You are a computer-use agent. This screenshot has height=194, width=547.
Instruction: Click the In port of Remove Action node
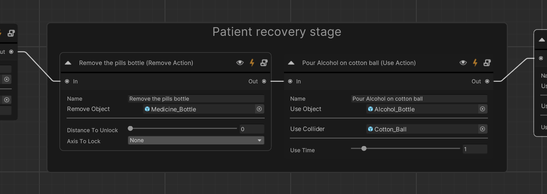pyautogui.click(x=67, y=81)
